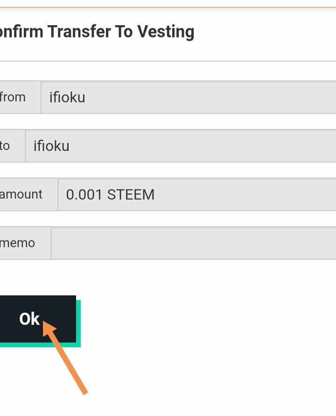
Task: Click the Confirm Transfer To Vesting heading
Action: [x=97, y=32]
